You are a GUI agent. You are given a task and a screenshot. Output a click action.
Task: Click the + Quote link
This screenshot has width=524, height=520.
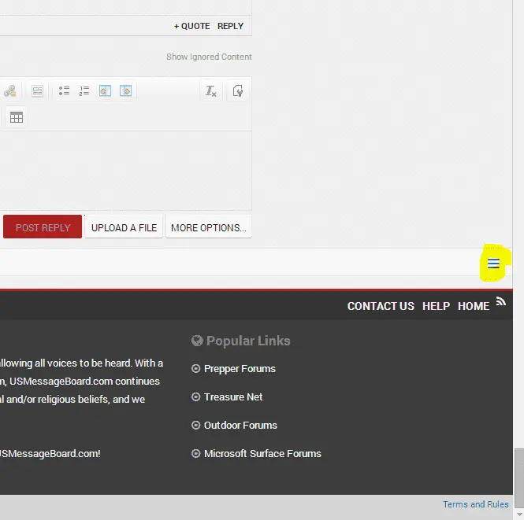(191, 26)
